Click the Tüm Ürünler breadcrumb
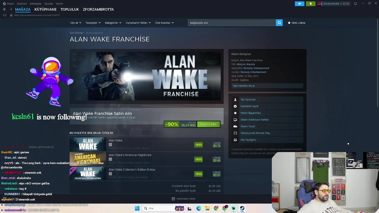The width and height of the screenshot is (379, 213). [76, 33]
